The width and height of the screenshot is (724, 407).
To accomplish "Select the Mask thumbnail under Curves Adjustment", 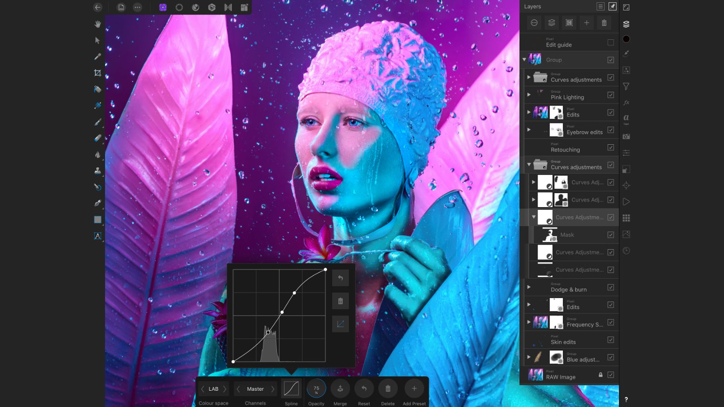I will 550,235.
